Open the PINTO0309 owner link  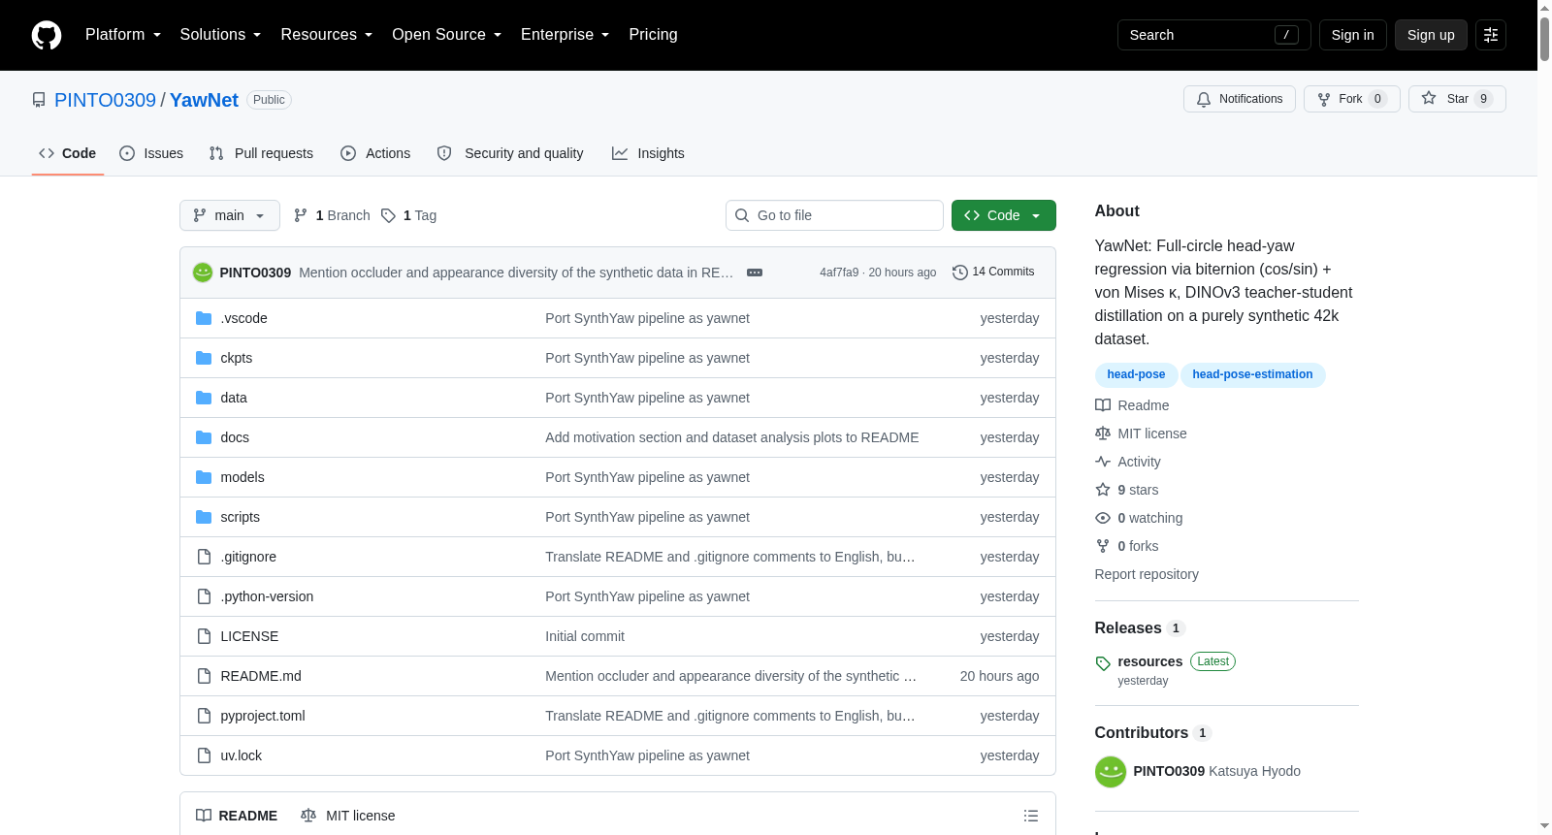click(x=105, y=100)
